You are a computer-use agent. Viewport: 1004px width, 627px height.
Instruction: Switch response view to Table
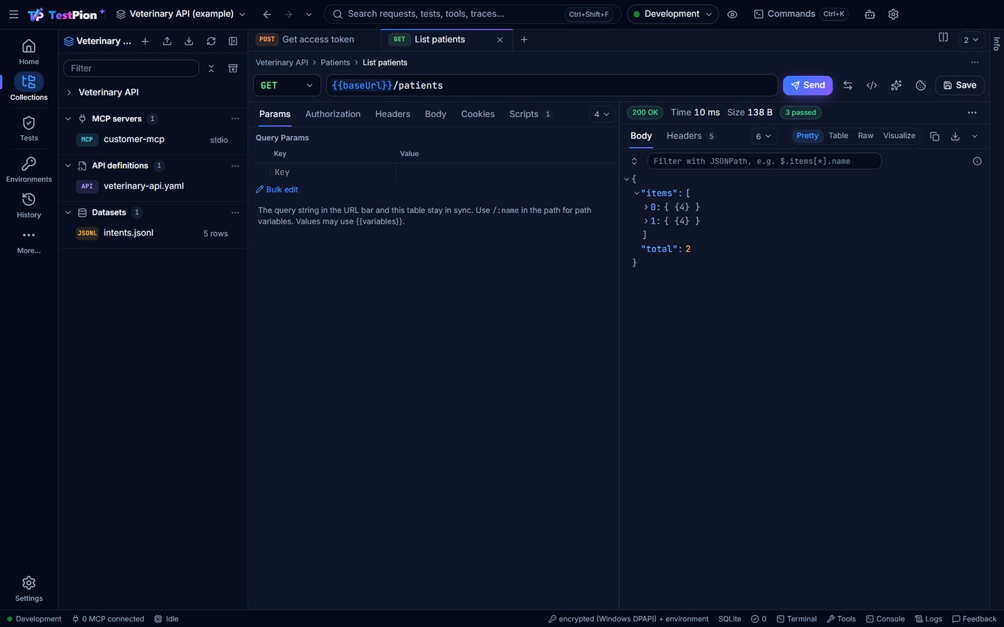tap(838, 136)
